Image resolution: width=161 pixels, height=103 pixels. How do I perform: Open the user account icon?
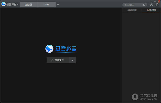pyautogui.click(x=157, y=5)
